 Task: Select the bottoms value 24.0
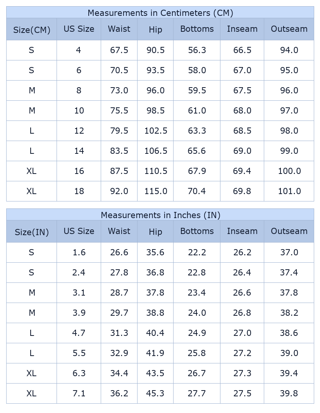coord(197,313)
